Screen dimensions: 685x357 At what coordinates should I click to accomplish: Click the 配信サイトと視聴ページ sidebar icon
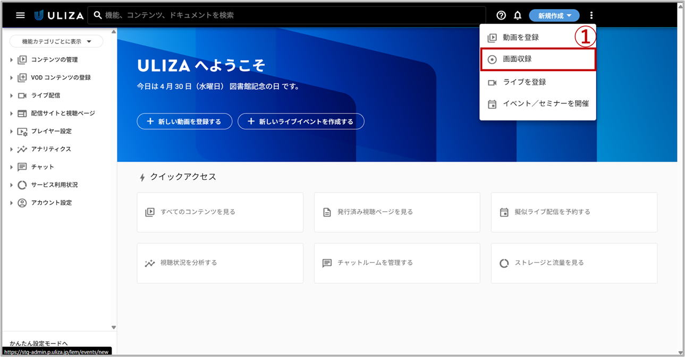[22, 114]
